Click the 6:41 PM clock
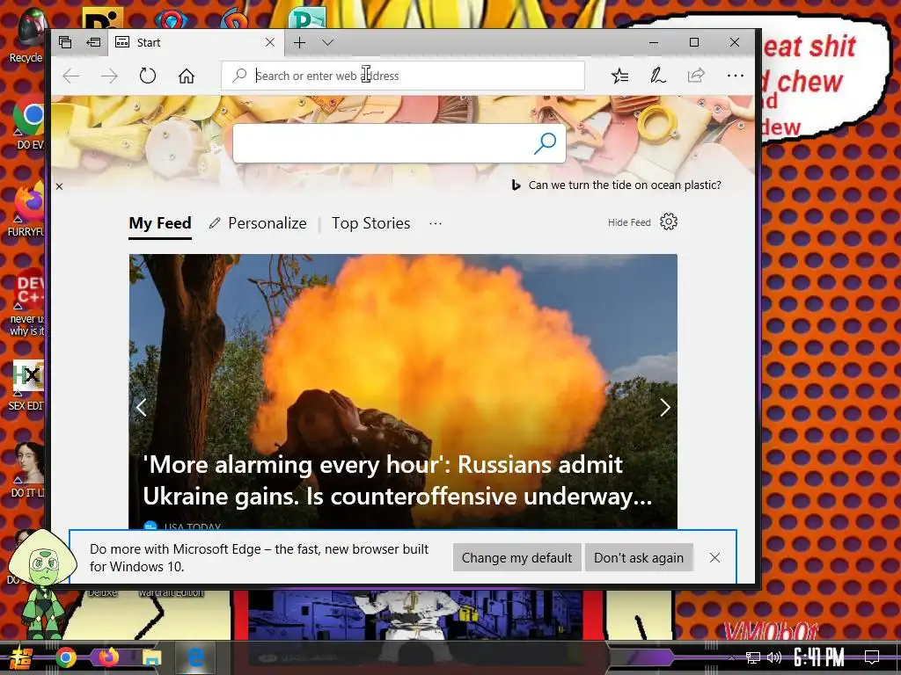Screen dimensions: 901x675 (819, 657)
